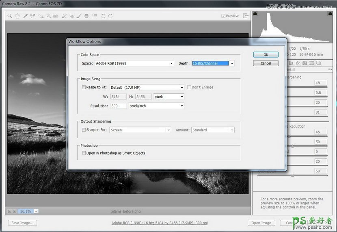Click the slider handle beneath the bottom 50 value
The image size is (337, 232).
[x=292, y=176]
